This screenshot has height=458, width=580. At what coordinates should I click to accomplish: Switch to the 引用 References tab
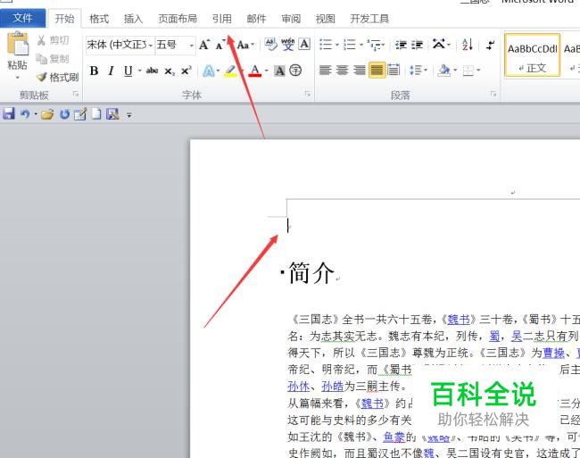(222, 19)
